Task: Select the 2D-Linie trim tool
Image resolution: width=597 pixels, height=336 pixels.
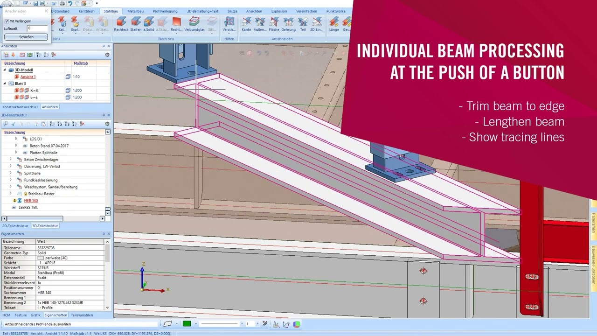Action: click(317, 24)
